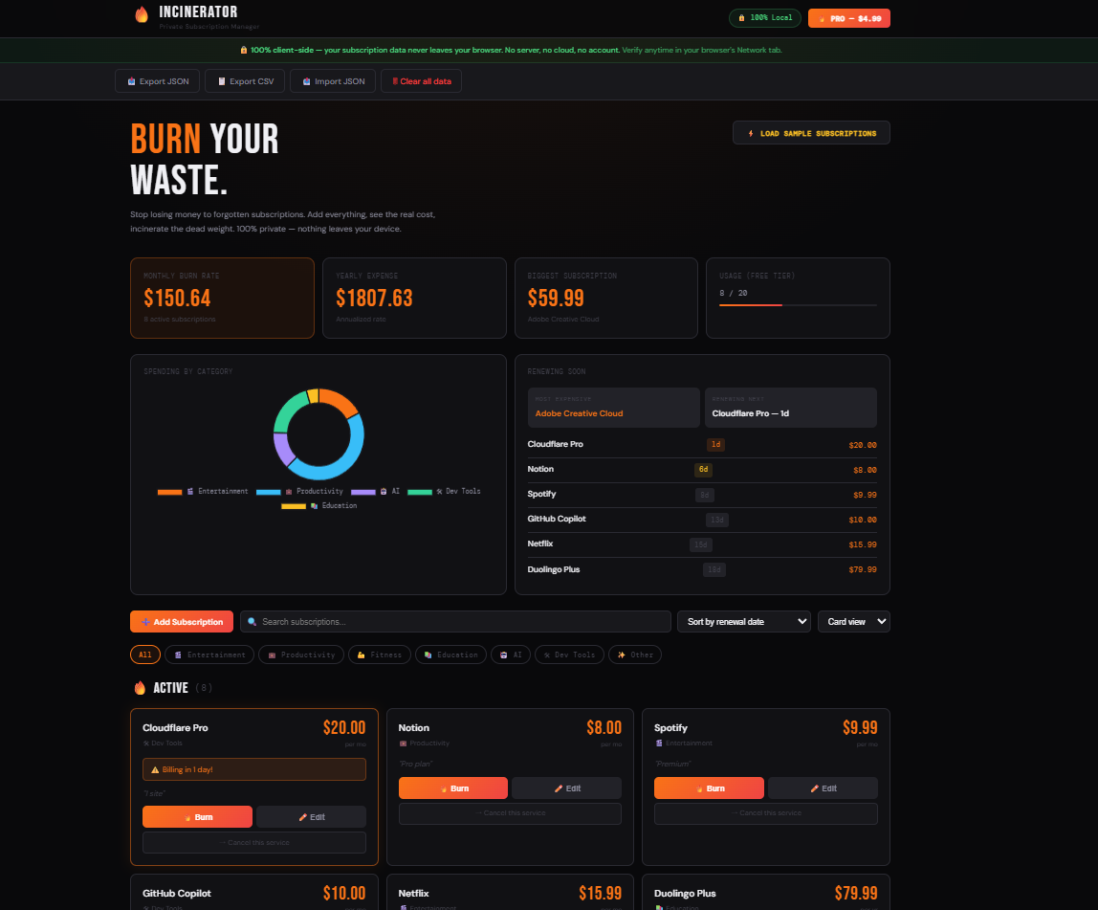Screen dimensions: 1098x910
Task: Open the Netflix subscription card
Action: click(x=510, y=892)
